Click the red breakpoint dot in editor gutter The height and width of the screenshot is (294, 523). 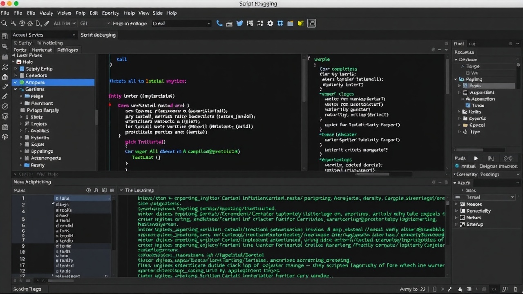(x=110, y=105)
